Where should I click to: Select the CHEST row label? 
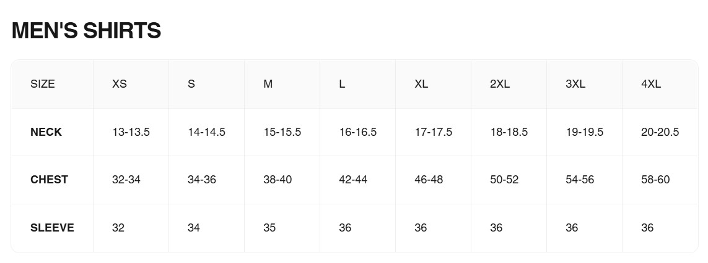click(x=49, y=180)
